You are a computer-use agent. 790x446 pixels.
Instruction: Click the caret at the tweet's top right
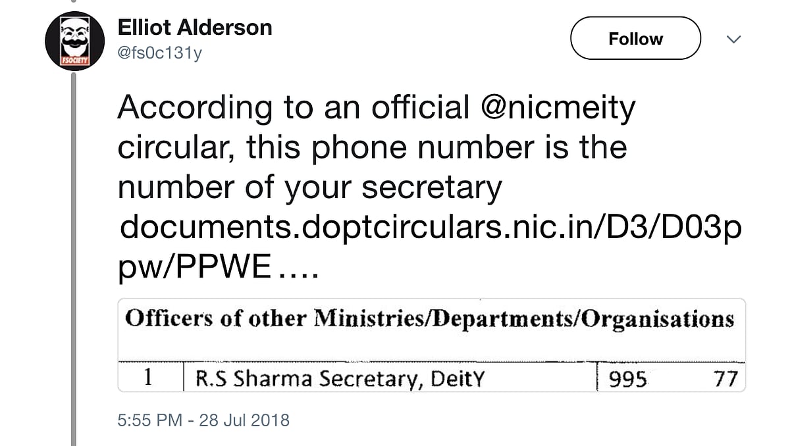(733, 39)
